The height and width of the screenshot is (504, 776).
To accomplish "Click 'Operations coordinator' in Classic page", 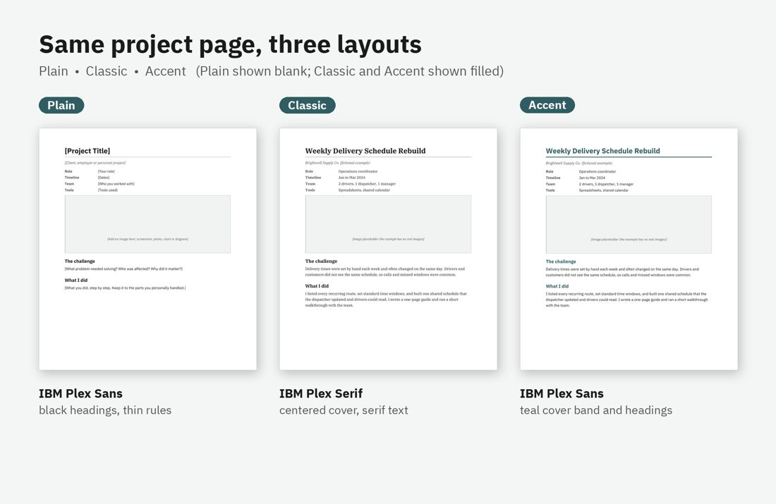I will [358, 171].
